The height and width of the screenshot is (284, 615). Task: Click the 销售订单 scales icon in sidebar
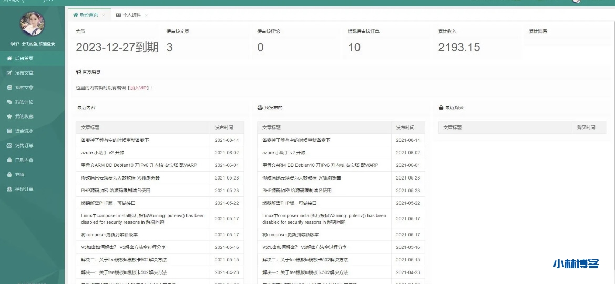coord(9,145)
